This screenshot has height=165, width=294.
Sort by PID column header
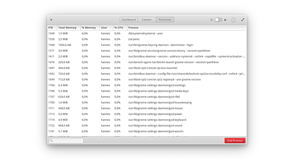click(x=51, y=28)
